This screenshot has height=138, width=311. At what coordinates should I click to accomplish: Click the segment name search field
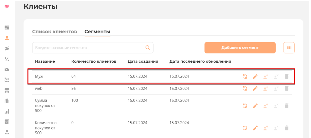tap(88, 48)
